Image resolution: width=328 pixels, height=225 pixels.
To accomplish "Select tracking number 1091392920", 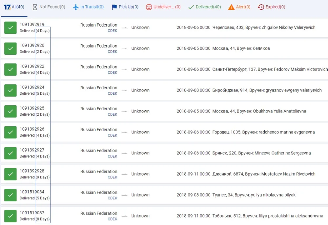I will click(x=32, y=45).
